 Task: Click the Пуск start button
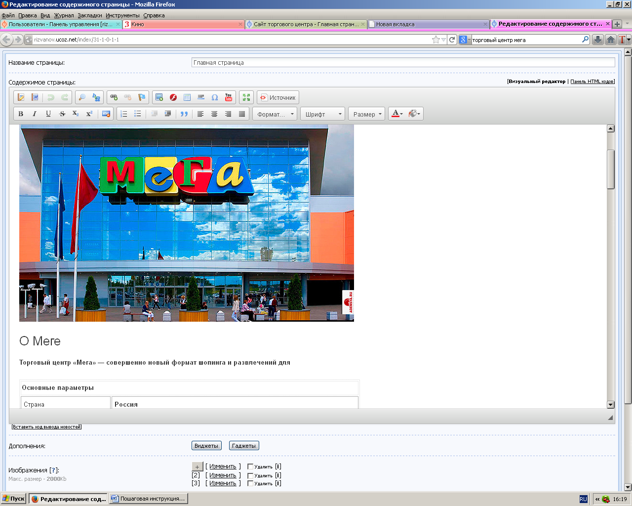13,499
